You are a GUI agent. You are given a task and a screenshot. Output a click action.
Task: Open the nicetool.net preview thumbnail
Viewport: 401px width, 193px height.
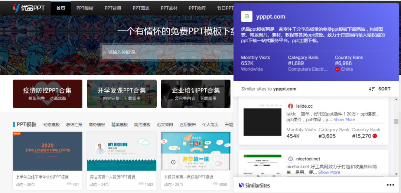coord(263,166)
